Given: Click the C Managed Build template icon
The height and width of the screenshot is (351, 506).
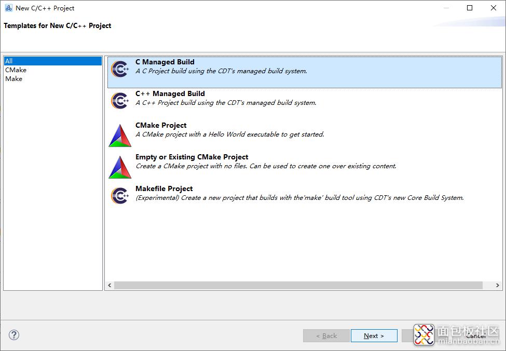Looking at the screenshot, I should tap(120, 69).
